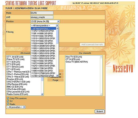Select Noe TV in Our channels
The height and width of the screenshot is (118, 138).
[x=74, y=57]
